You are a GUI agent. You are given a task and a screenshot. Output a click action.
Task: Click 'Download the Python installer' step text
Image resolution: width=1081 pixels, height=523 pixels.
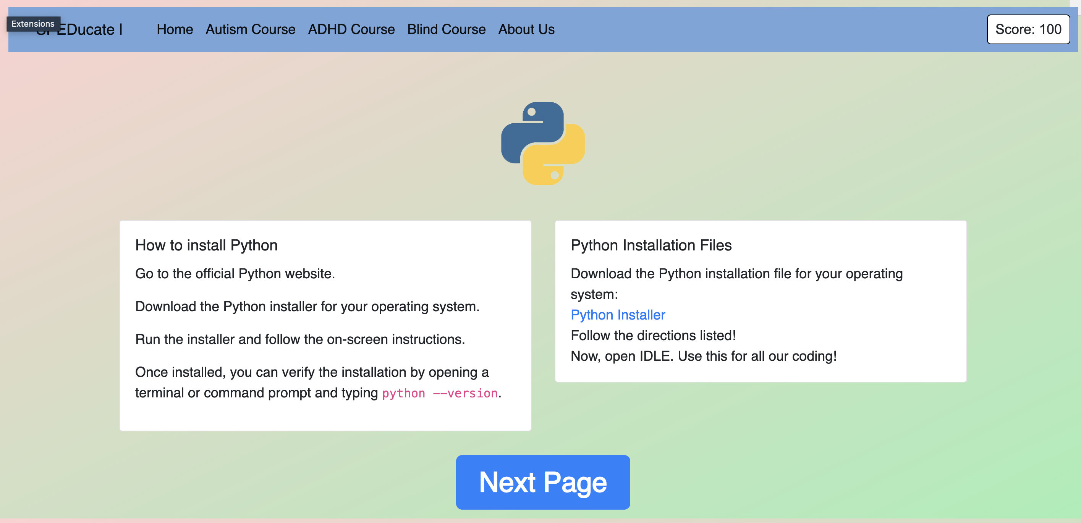point(307,306)
